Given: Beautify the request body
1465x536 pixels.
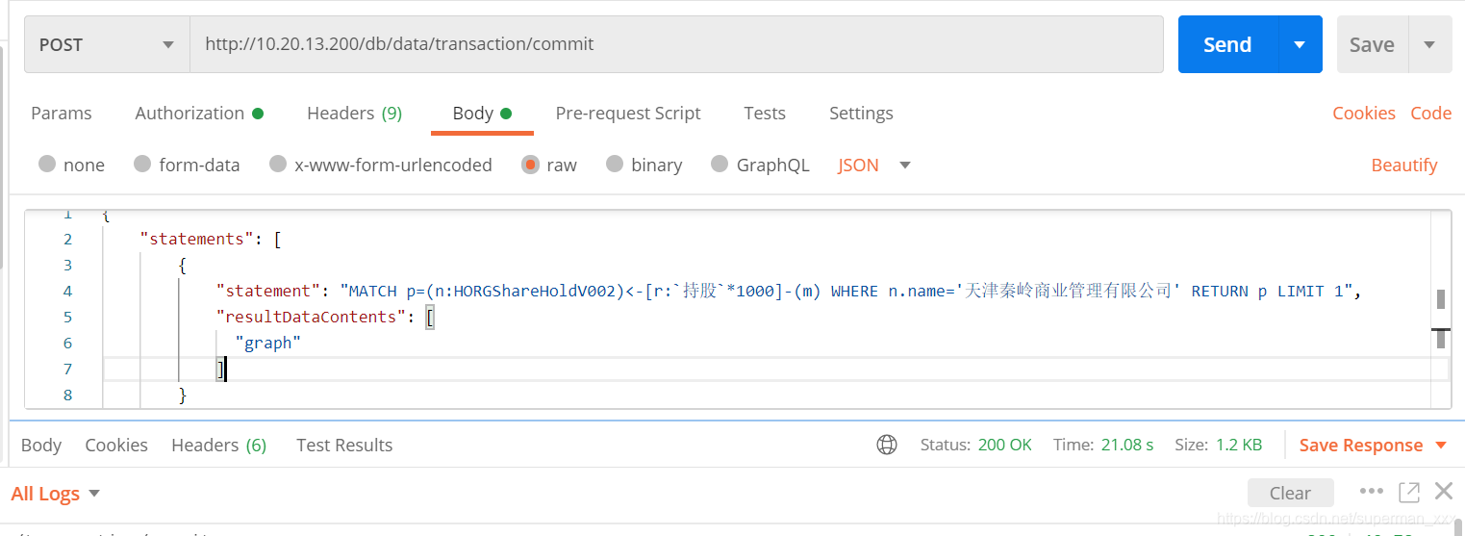Looking at the screenshot, I should tap(1403, 165).
